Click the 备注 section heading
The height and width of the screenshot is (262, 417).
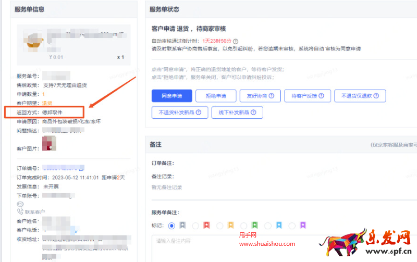point(155,145)
